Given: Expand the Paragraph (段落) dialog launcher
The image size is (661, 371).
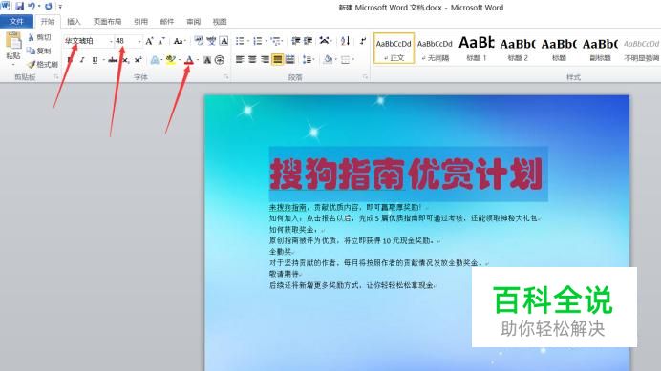Looking at the screenshot, I should [x=365, y=77].
